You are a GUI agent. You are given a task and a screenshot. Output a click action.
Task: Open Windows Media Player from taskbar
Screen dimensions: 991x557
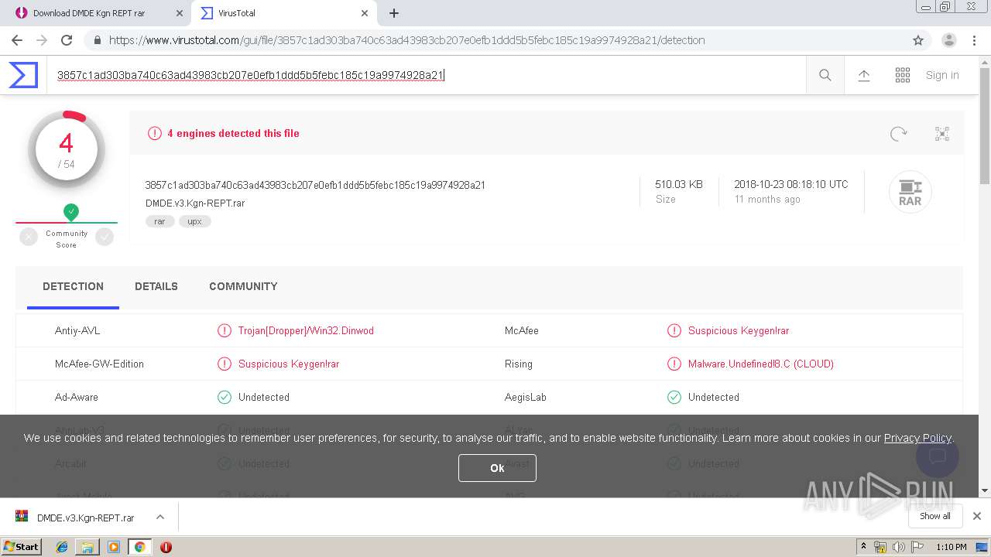tap(114, 547)
